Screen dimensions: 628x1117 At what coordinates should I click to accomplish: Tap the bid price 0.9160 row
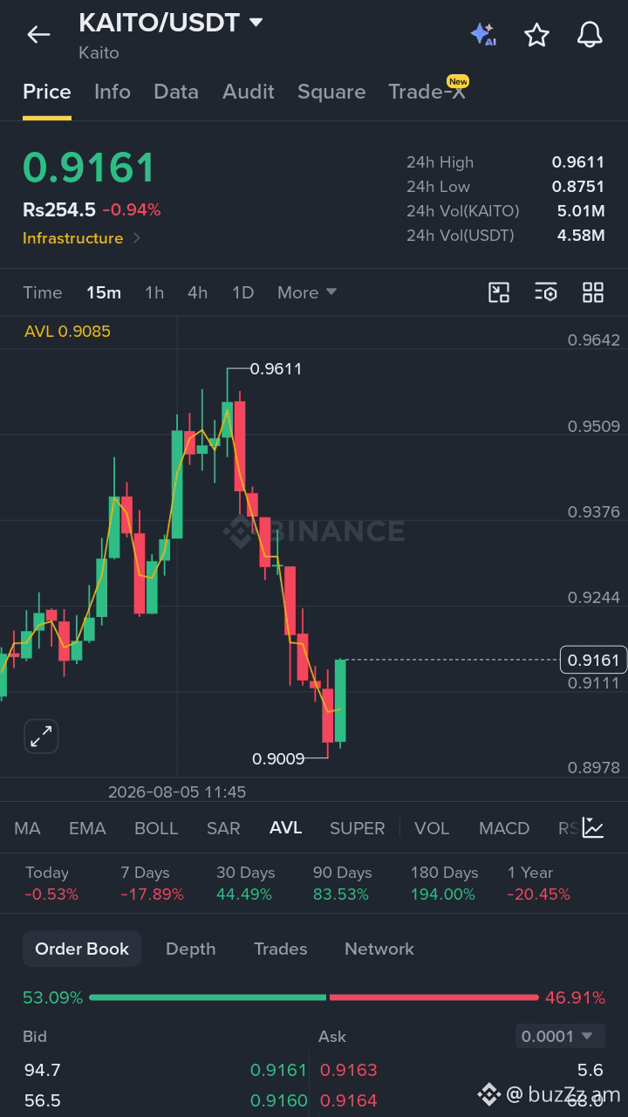tap(166, 1100)
